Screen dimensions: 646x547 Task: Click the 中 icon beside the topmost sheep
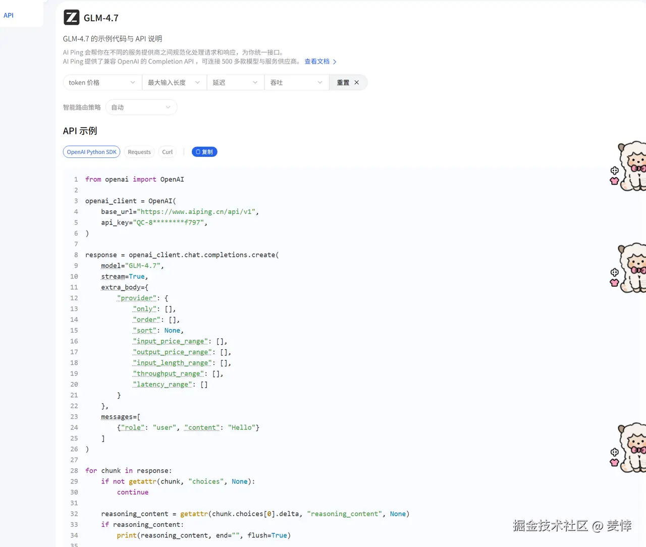click(614, 171)
